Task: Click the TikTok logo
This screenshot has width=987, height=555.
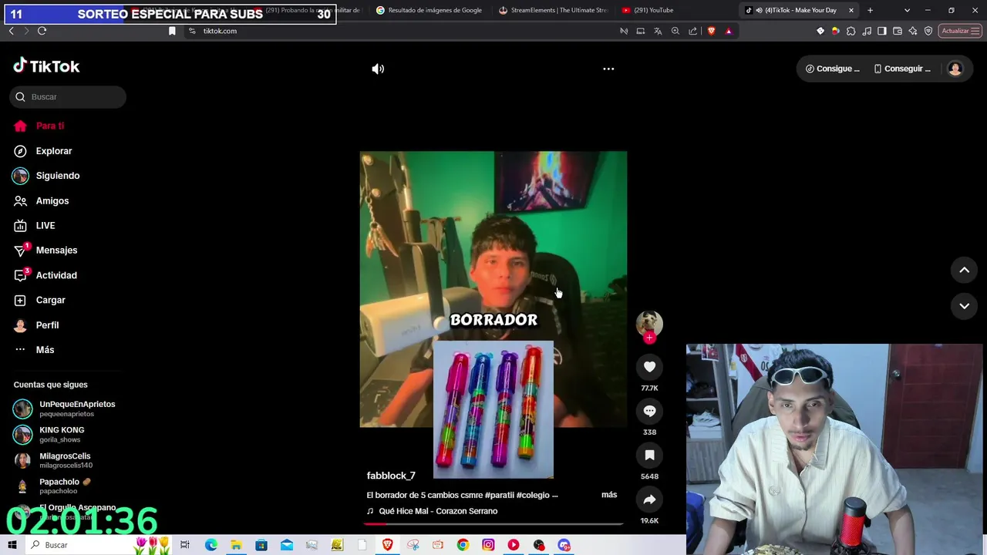Action: pos(46,66)
